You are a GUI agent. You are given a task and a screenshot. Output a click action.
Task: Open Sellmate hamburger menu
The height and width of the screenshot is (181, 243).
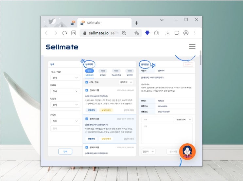click(192, 46)
